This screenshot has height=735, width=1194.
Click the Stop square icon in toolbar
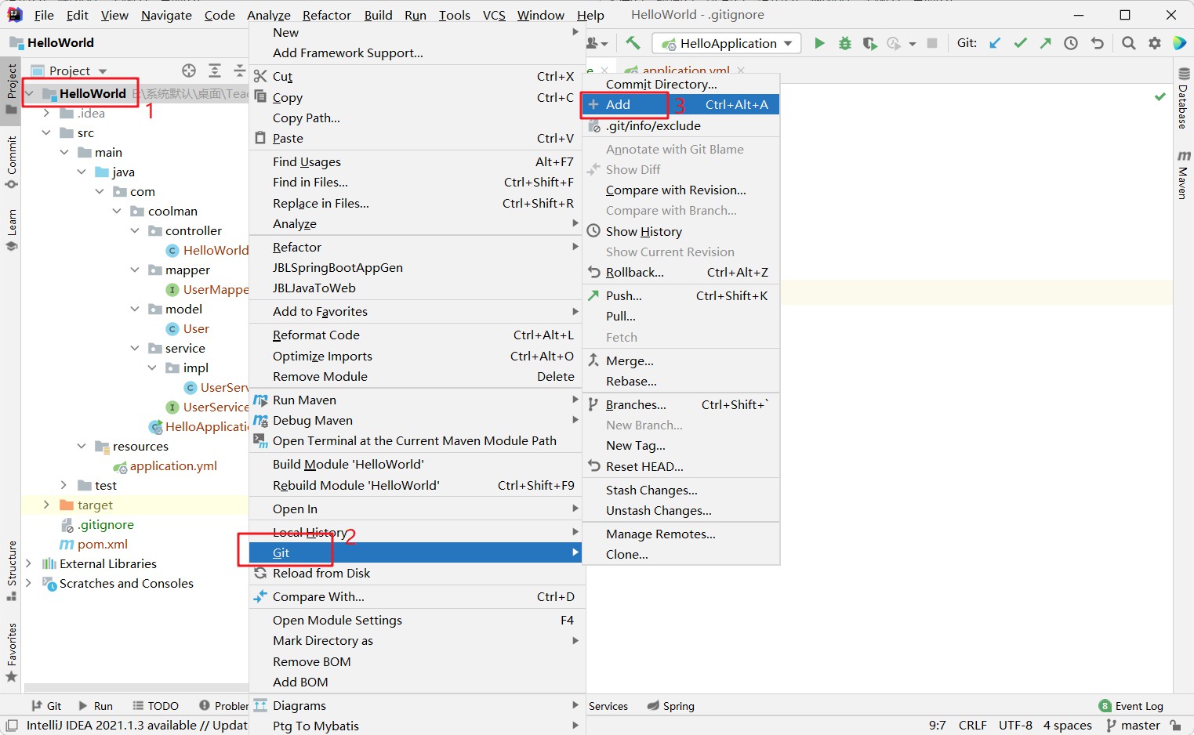coord(932,43)
